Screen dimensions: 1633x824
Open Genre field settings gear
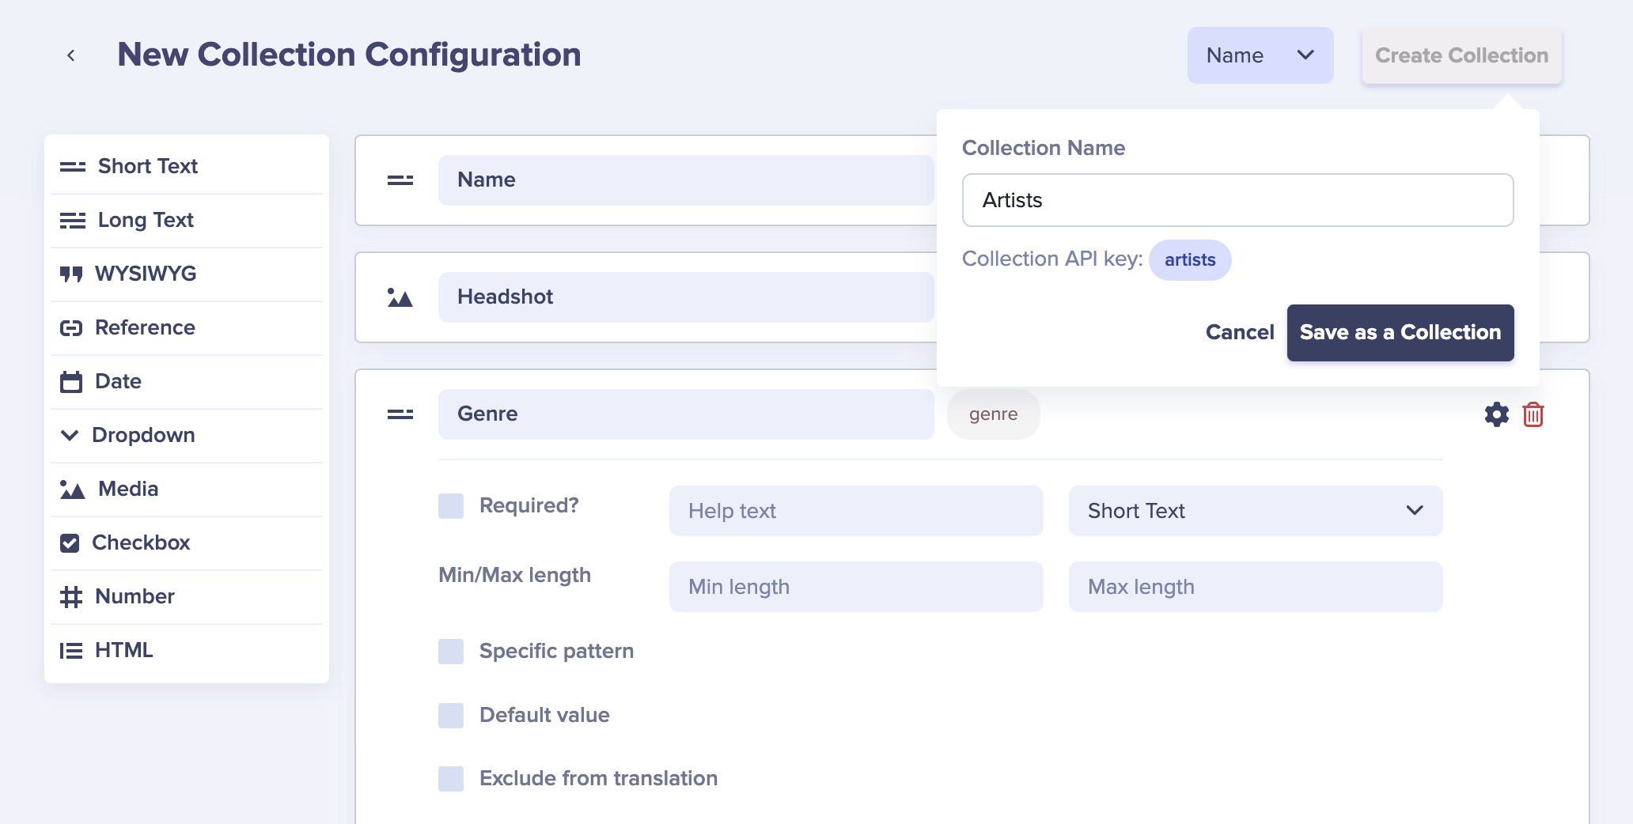(x=1496, y=414)
